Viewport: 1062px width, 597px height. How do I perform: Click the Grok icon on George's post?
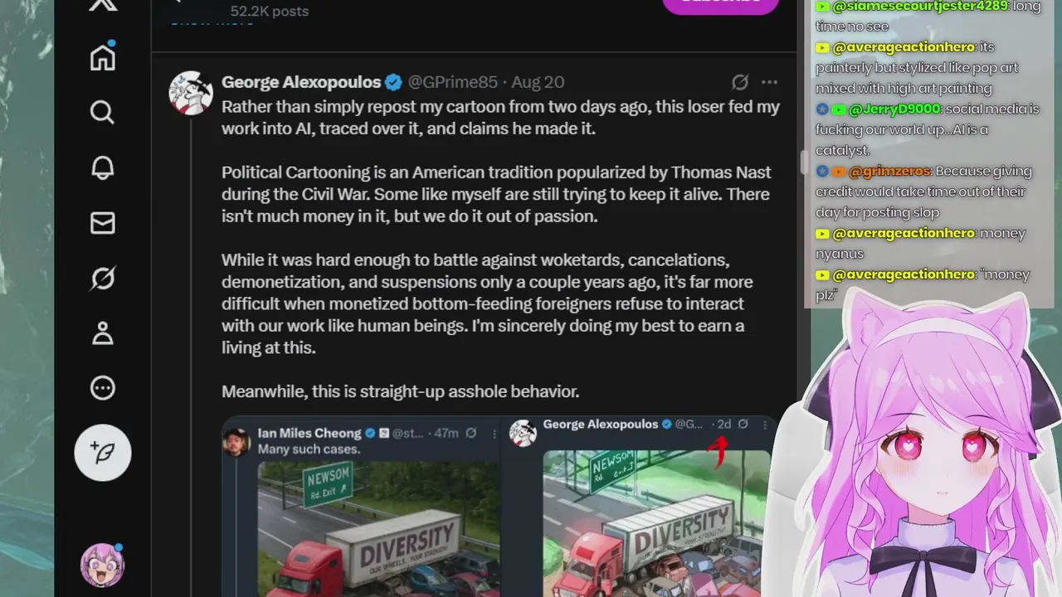(x=740, y=82)
